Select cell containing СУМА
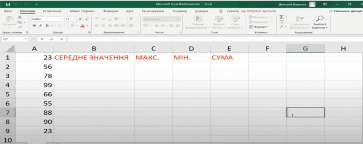363x144 pixels. coord(229,57)
